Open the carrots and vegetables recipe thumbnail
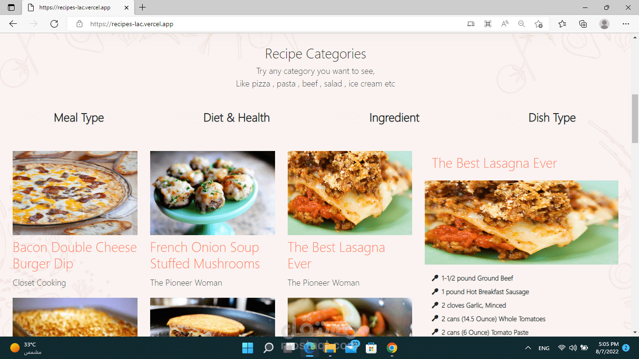 tap(350, 317)
